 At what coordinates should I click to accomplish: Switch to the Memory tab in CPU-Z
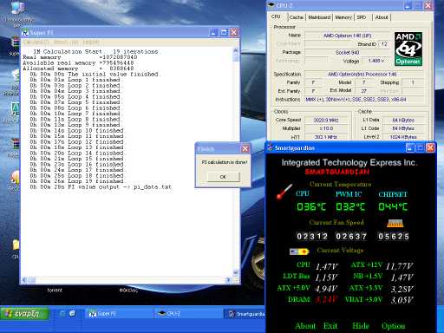pyautogui.click(x=343, y=17)
